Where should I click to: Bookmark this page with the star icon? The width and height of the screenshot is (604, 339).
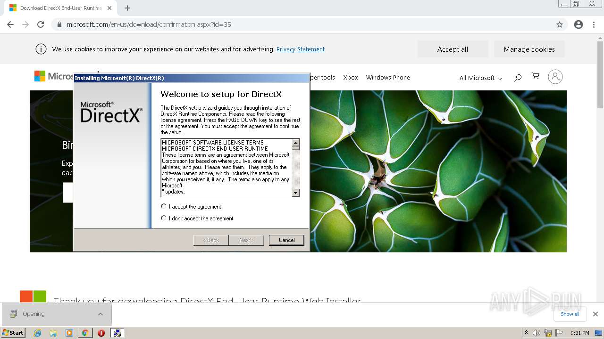(560, 24)
